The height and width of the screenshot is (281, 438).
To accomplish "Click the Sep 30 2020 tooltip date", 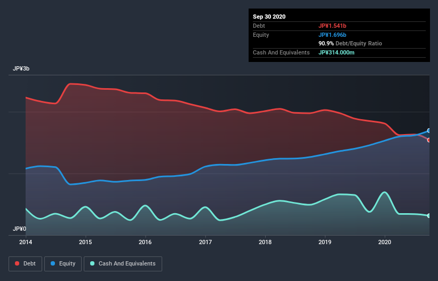I will coord(269,17).
